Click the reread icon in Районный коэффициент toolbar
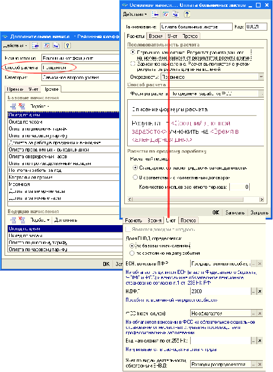This screenshot has height=372, width=273. click(x=47, y=45)
